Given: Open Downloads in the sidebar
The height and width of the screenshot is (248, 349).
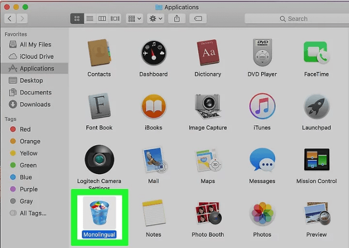Looking at the screenshot, I should tap(34, 105).
